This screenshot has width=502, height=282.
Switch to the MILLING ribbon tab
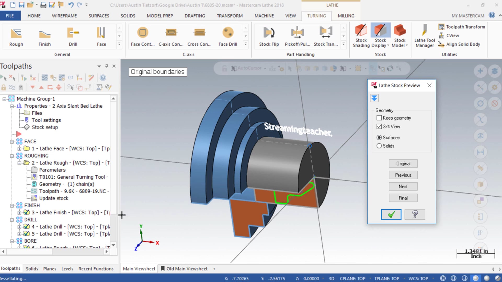(346, 15)
